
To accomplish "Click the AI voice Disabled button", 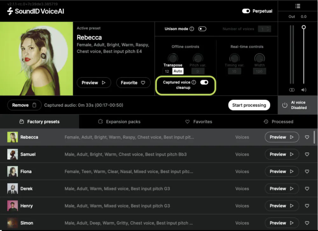I will (x=298, y=105).
